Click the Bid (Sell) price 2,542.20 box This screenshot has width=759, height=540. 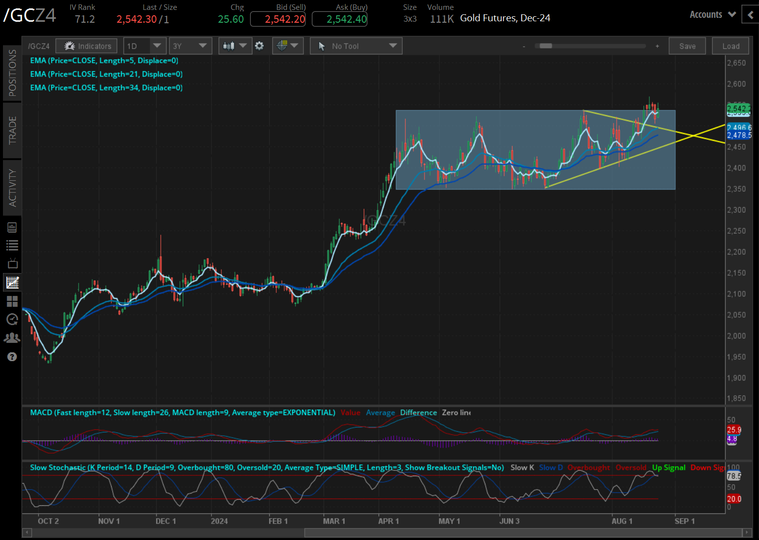pos(278,19)
